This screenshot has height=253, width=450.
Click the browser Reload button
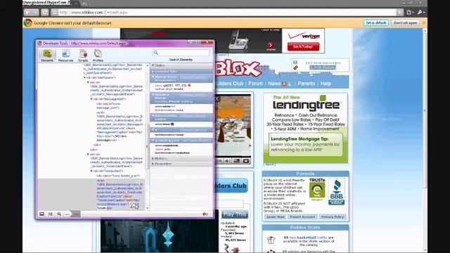(45, 13)
